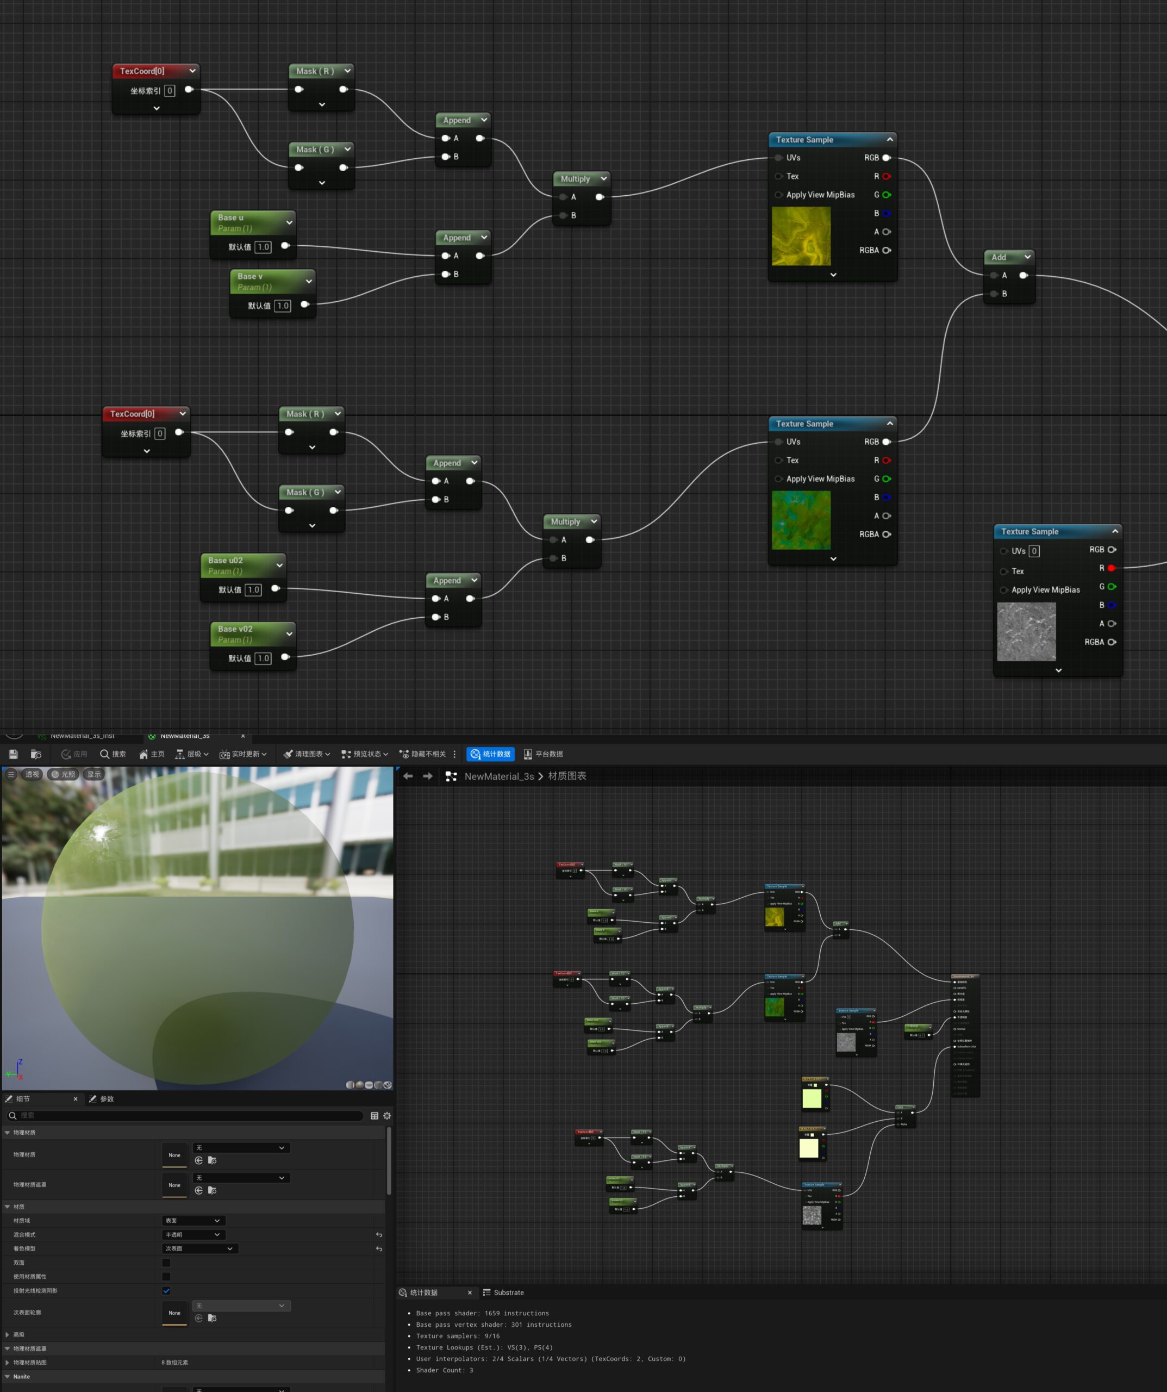1167x1392 pixels.
Task: Enable the 双面 two-sided checkbox
Action: [x=166, y=1263]
